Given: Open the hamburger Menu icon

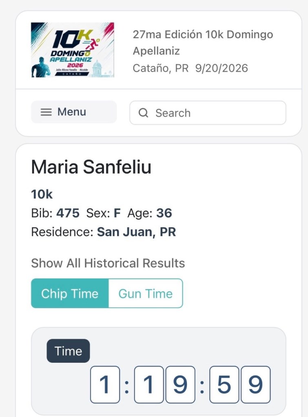Looking at the screenshot, I should coord(46,112).
